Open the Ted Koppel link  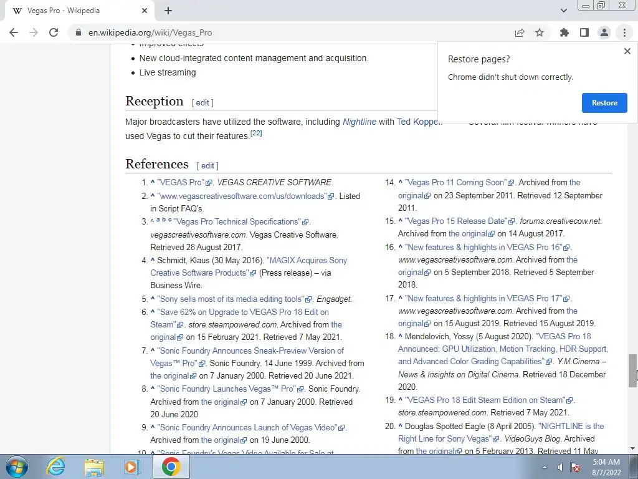point(417,122)
